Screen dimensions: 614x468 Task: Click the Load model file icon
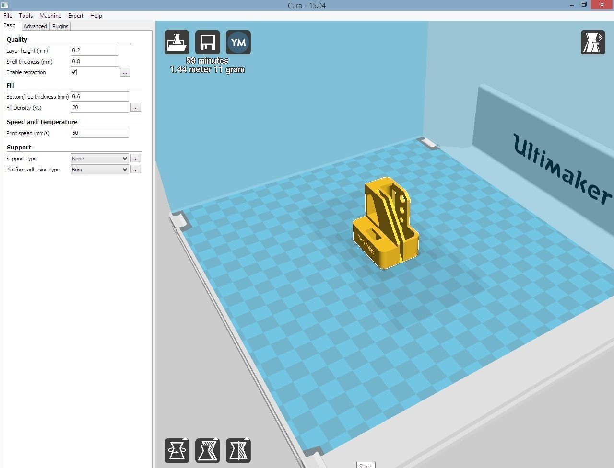(x=177, y=42)
